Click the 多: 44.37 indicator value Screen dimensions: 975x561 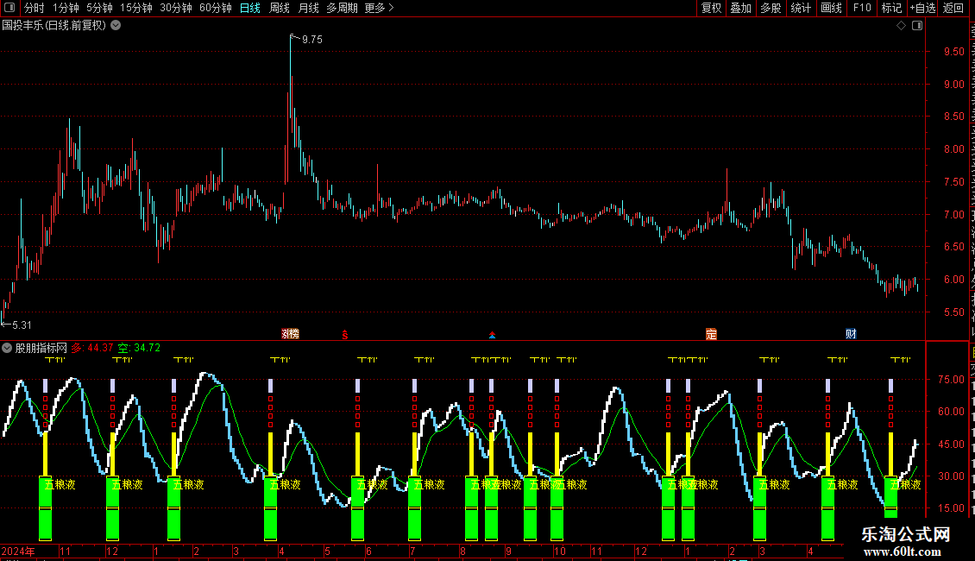click(92, 348)
